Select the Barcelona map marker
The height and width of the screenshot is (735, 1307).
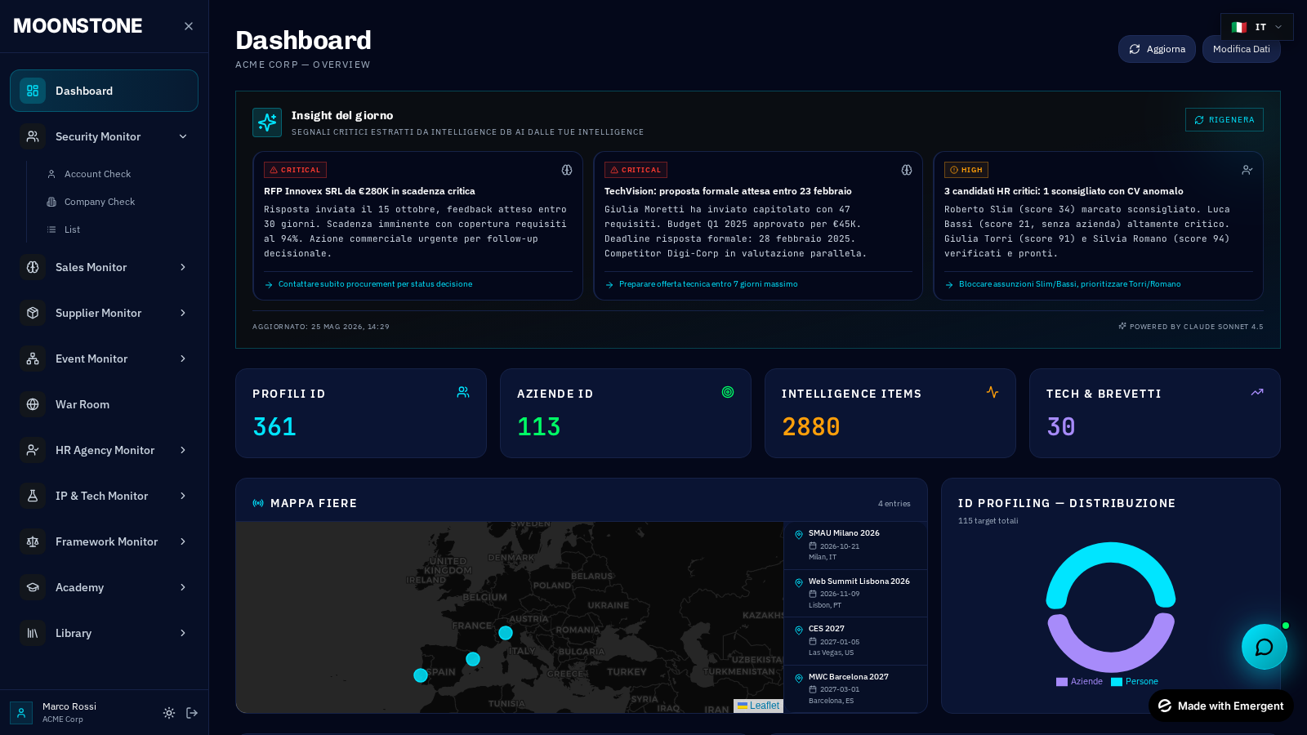point(473,659)
